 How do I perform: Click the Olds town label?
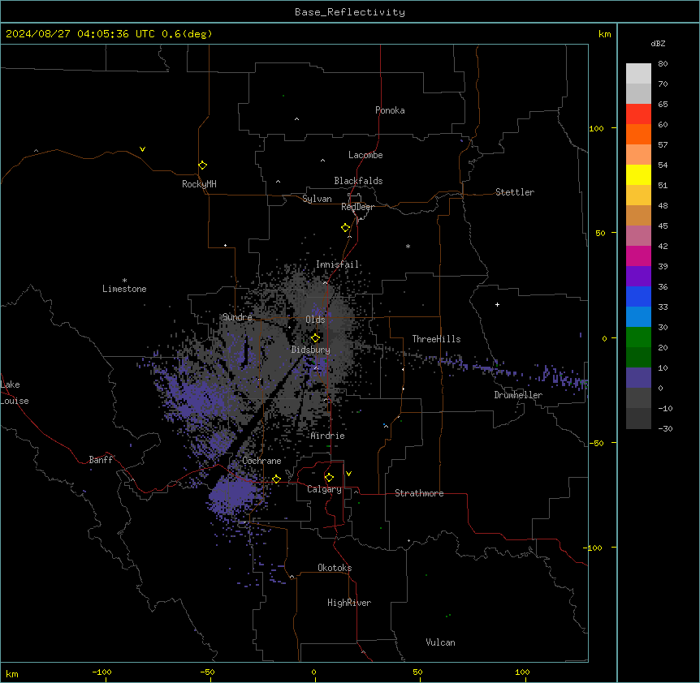pos(315,320)
